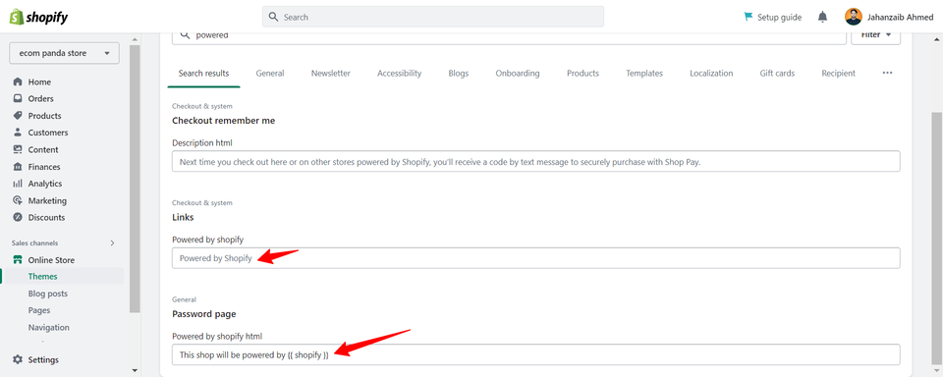This screenshot has width=943, height=377.
Task: Select the Search results tab
Action: tap(204, 74)
